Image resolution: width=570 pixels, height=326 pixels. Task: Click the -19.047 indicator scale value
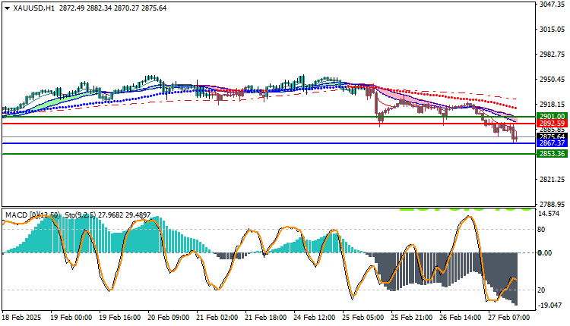[549, 305]
